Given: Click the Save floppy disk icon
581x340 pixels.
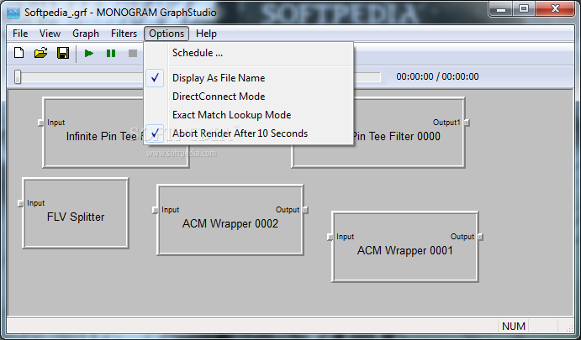Looking at the screenshot, I should [63, 53].
